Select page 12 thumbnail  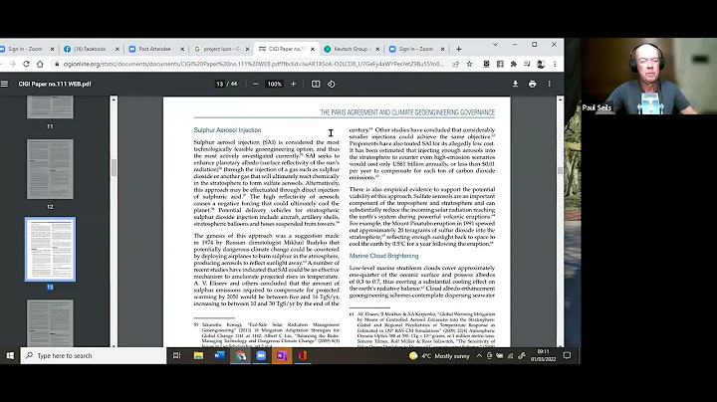click(x=50, y=169)
